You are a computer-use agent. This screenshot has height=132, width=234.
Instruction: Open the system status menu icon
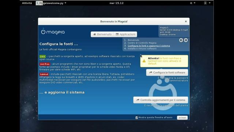click(205, 3)
